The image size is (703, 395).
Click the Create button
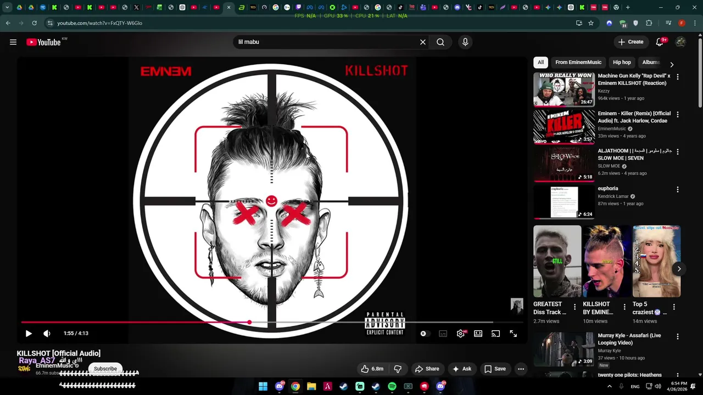click(631, 42)
